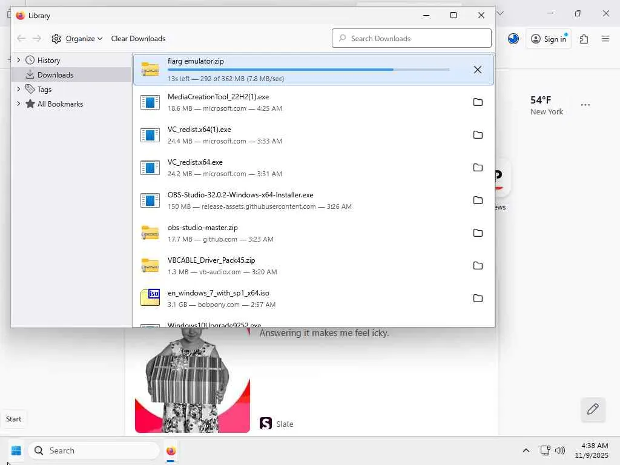This screenshot has height=465, width=620.
Task: Select '1.3 MB — vb-audio.com — 3:20 AM' details
Action: coord(222,272)
